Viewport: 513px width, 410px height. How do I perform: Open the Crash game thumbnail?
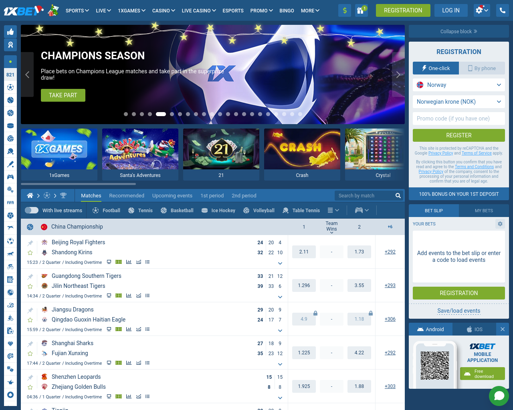click(x=302, y=155)
